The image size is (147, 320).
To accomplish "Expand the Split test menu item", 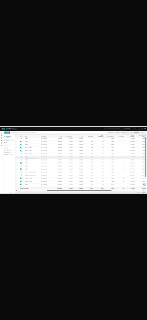I will pyautogui.click(x=9, y=148).
